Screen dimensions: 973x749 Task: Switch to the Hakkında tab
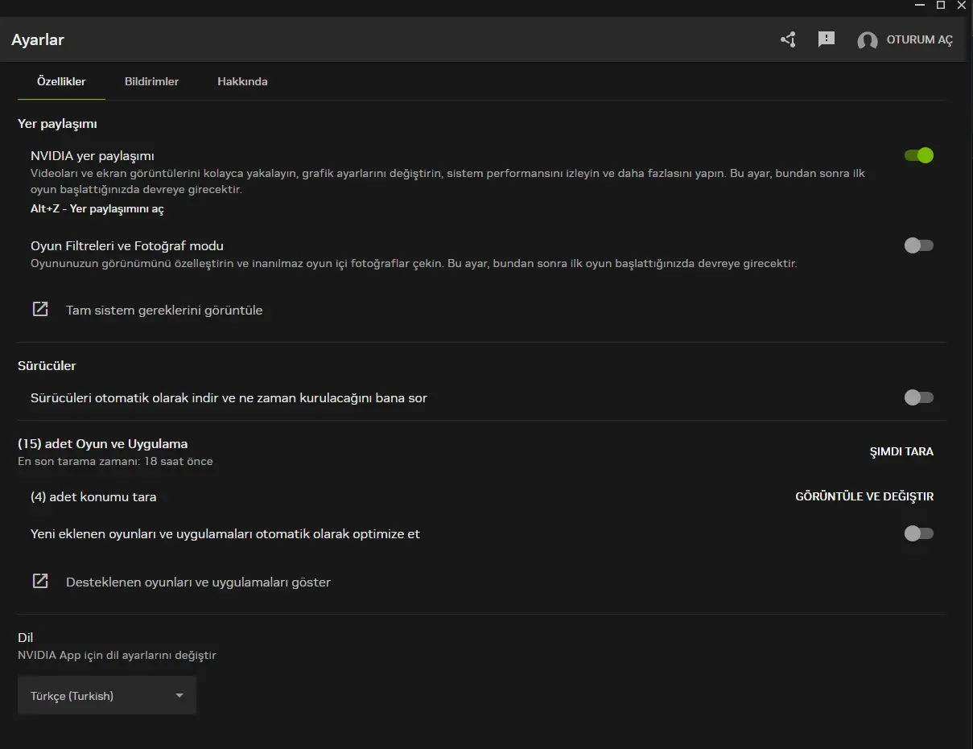tap(242, 81)
